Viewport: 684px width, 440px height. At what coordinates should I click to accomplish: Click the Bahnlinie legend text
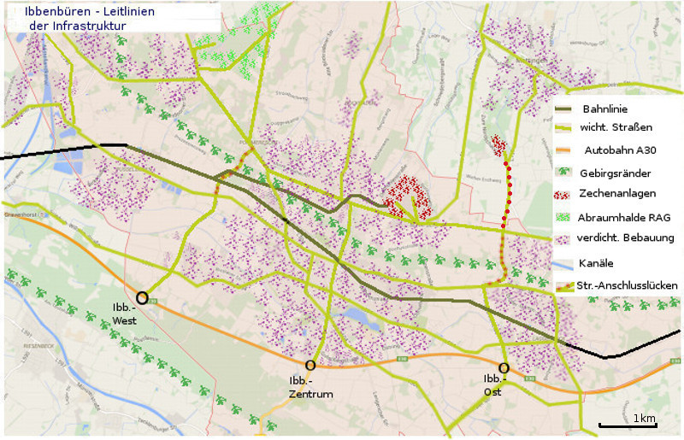click(605, 109)
